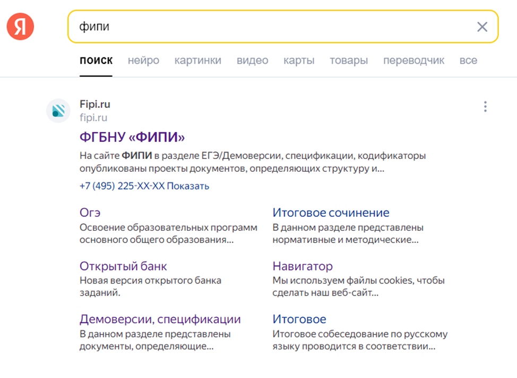Select the поиск tab
This screenshot has width=517, height=378.
point(96,61)
